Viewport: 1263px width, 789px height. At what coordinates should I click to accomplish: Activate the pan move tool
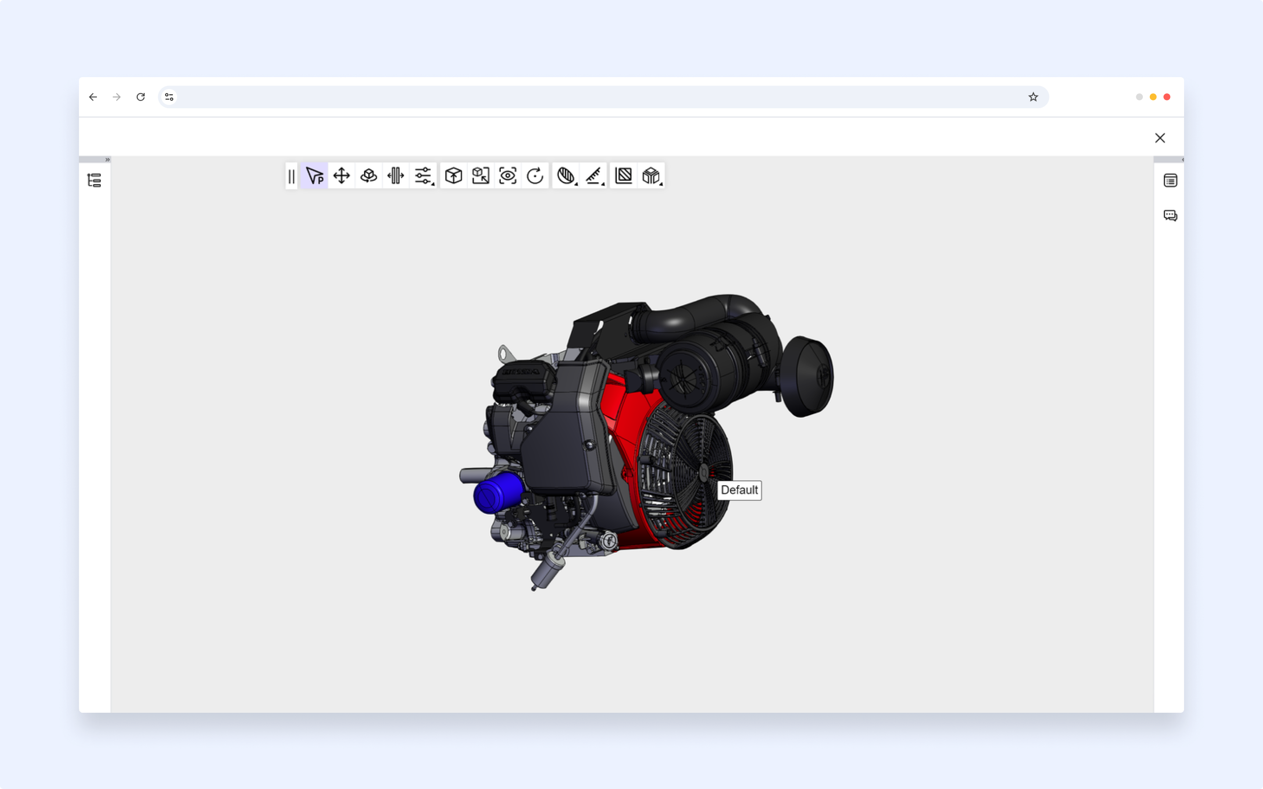pos(341,176)
